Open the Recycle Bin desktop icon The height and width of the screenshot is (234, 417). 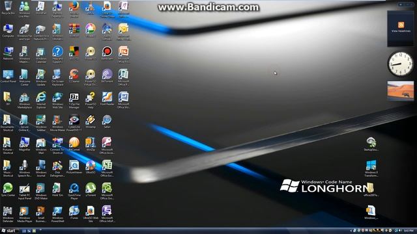8,8
